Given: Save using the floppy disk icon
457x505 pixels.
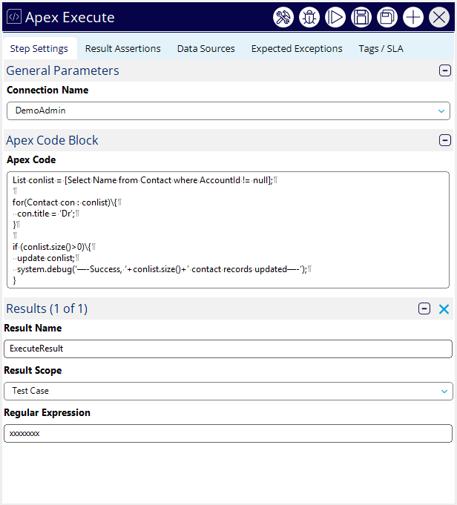Looking at the screenshot, I should 361,18.
